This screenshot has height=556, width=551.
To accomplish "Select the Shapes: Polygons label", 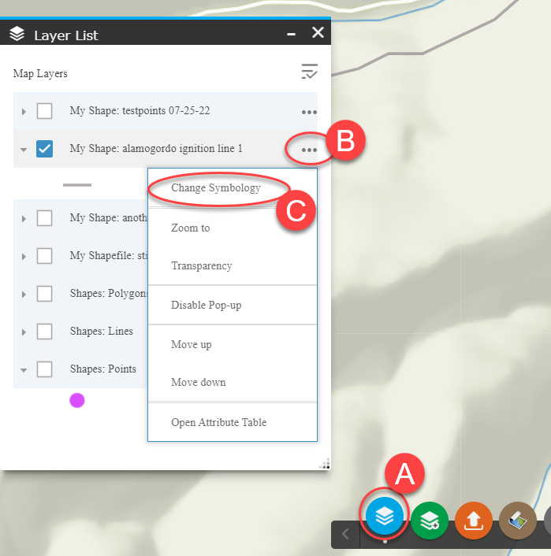I will pyautogui.click(x=109, y=294).
